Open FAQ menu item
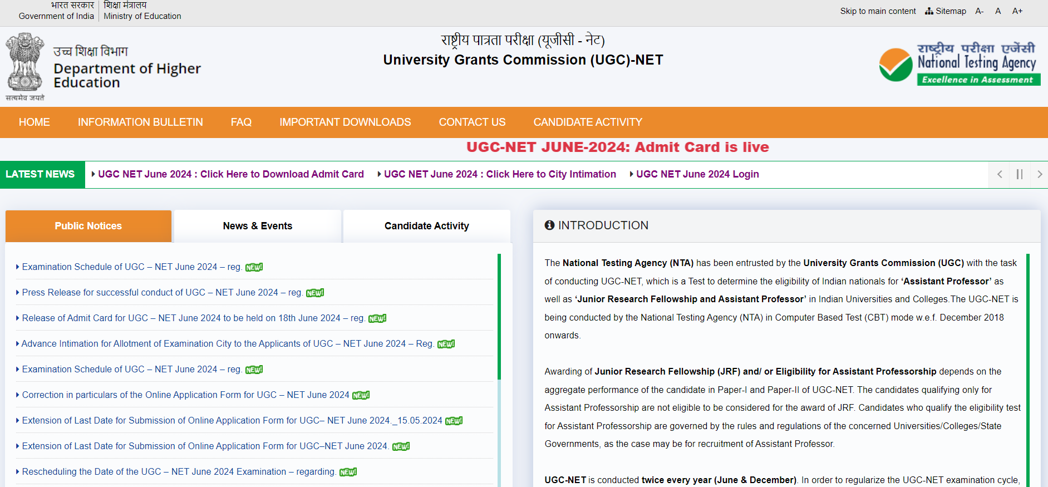The width and height of the screenshot is (1048, 487). pyautogui.click(x=241, y=122)
